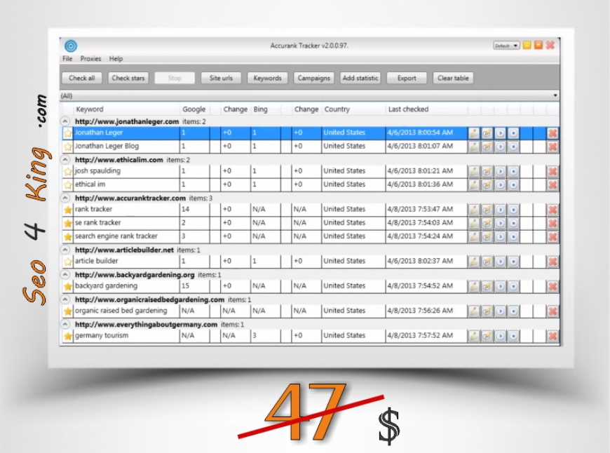Sort by the Last checked column header
610x453 pixels.
coord(426,109)
